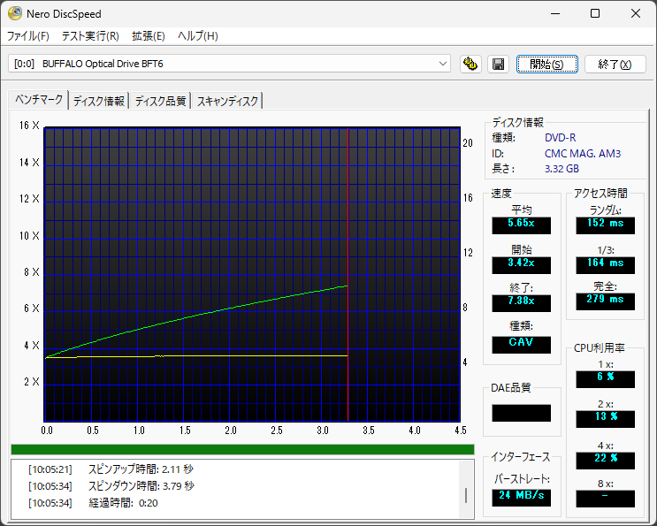Click the yellow rotation speed line
Screen dimensions: 657x526
pos(197,356)
